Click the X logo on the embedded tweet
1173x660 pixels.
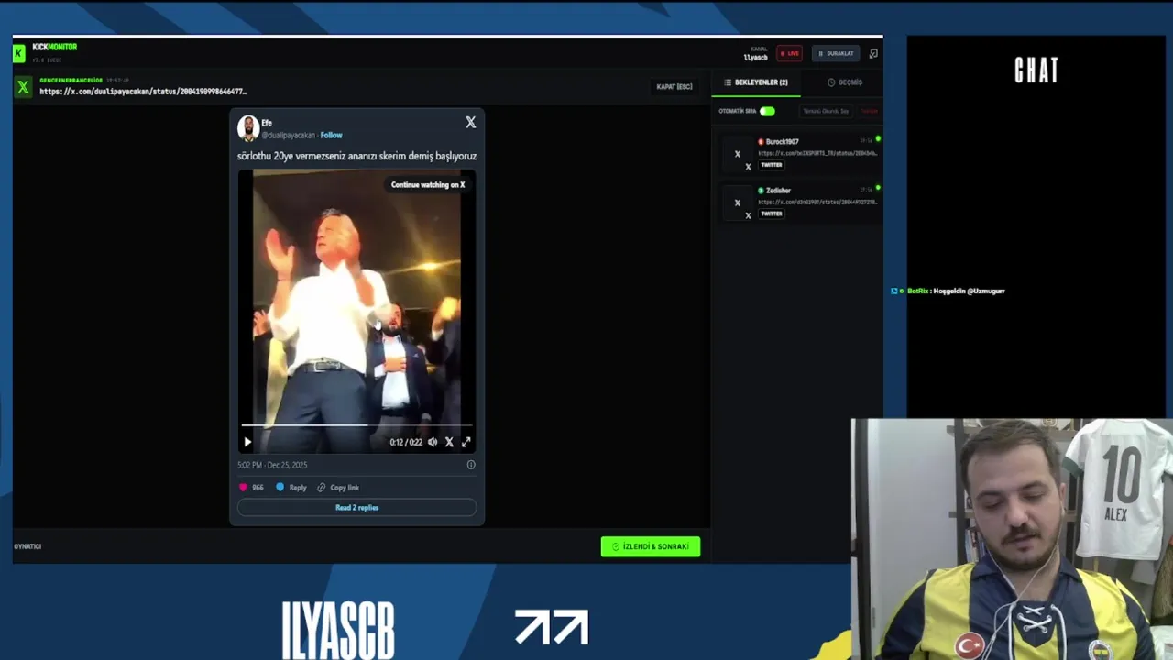470,122
